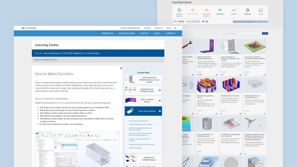Image resolution: width=297 pixels, height=167 pixels.
Task: Collapse the Course Parts sidebar arrow
Action: click(121, 68)
